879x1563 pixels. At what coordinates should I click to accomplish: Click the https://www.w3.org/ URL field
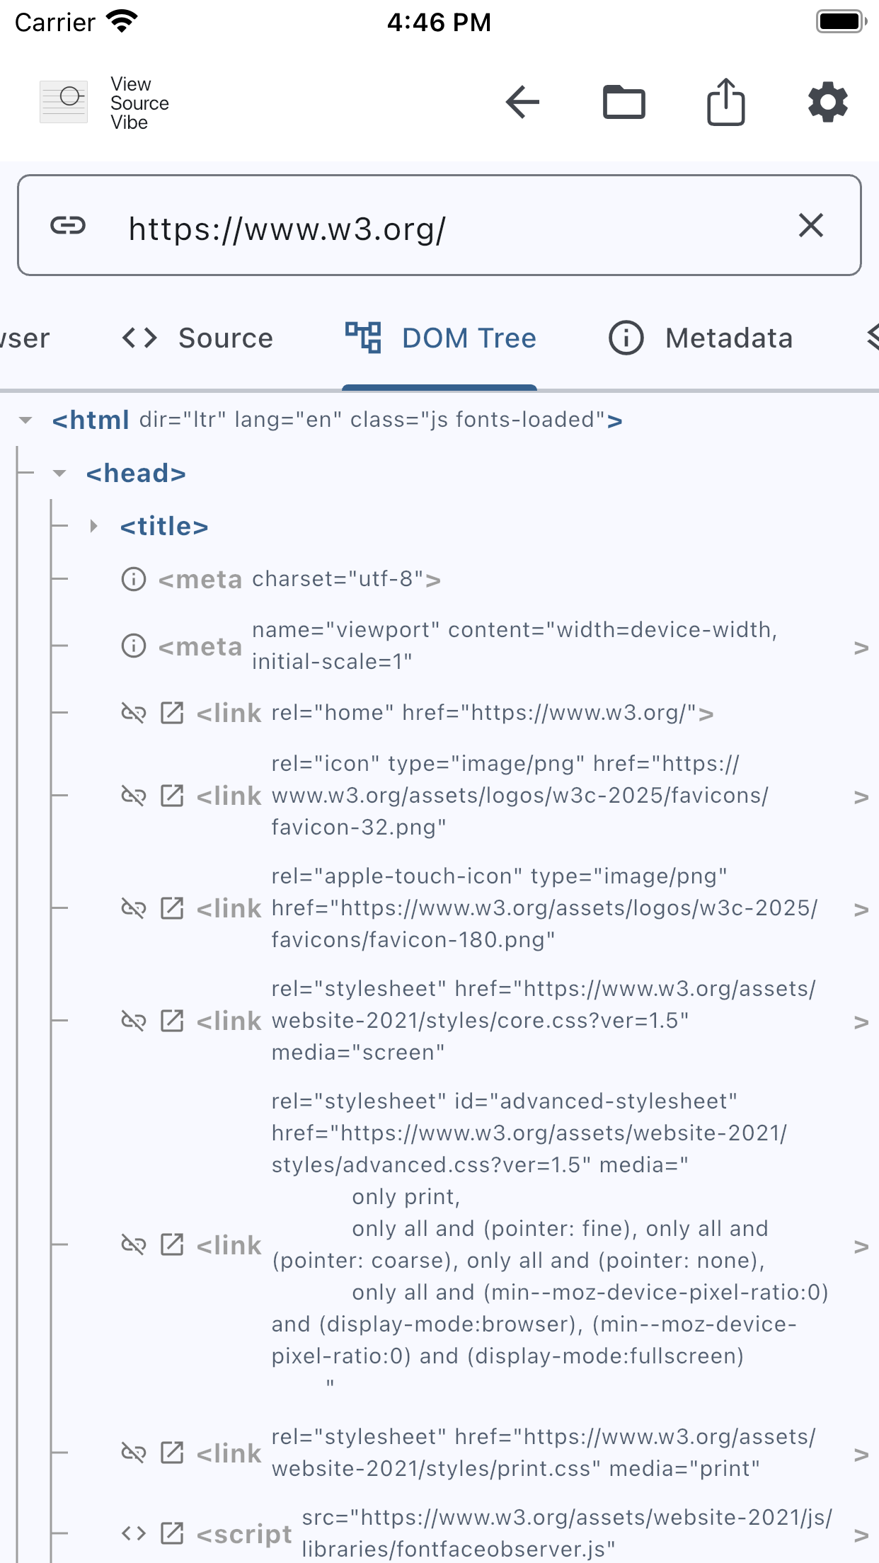pyautogui.click(x=439, y=225)
